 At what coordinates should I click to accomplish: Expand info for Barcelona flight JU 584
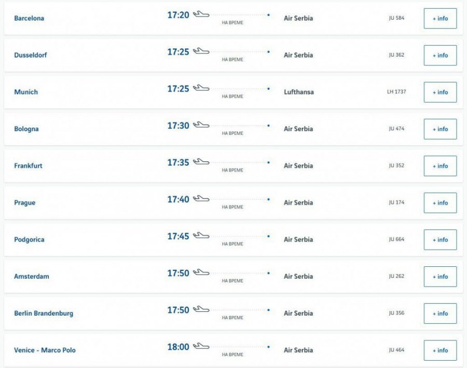click(440, 19)
